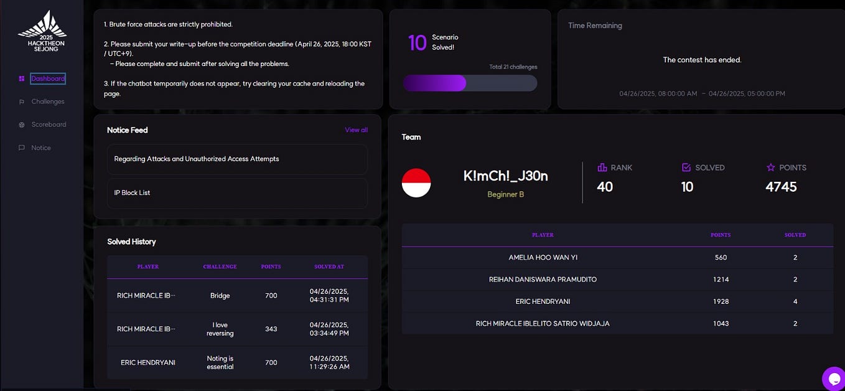Viewport: 845px width, 391px height.
Task: Click the 2025 Hacktheon Sejong logo
Action: coord(42,29)
